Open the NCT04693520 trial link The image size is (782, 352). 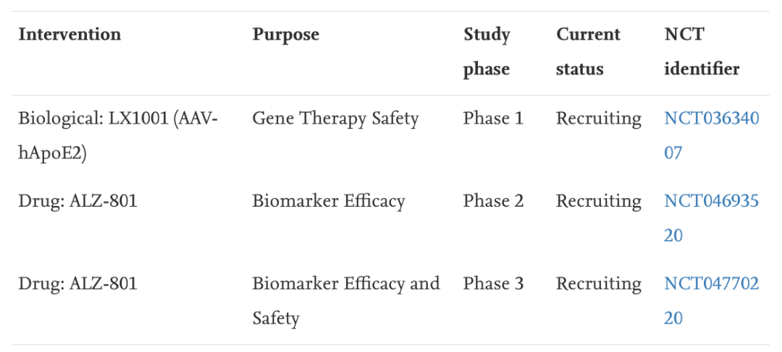[x=711, y=201]
